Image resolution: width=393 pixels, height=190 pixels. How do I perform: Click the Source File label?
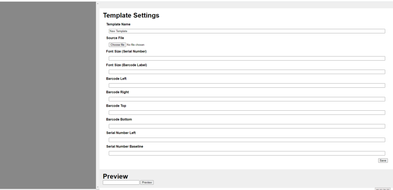tap(115, 38)
